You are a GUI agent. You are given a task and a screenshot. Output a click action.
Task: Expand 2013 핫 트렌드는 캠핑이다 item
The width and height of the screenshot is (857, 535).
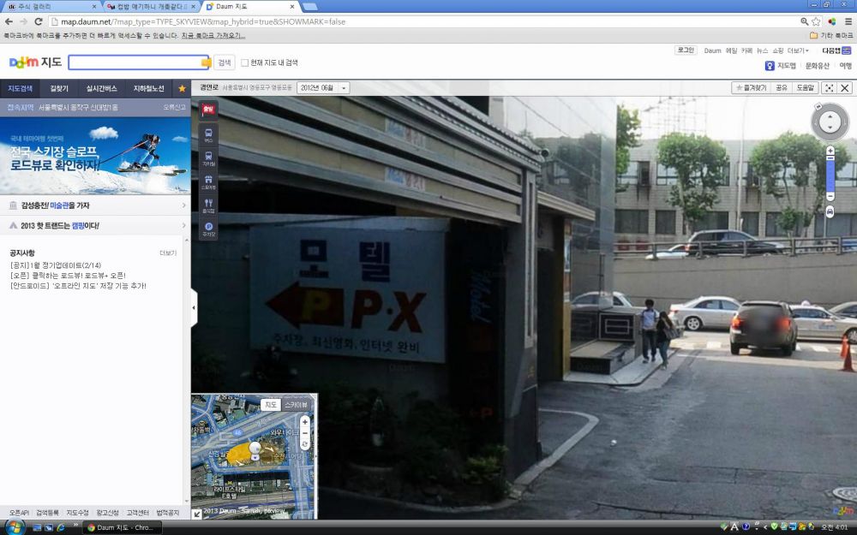pyautogui.click(x=95, y=225)
